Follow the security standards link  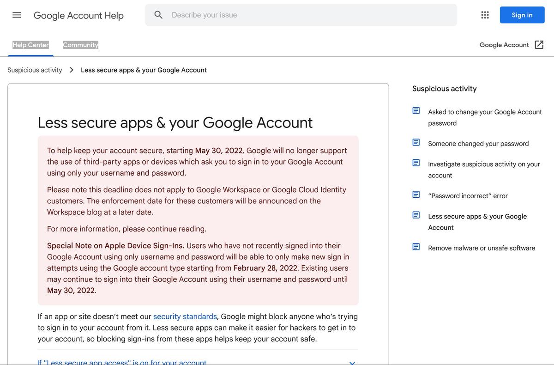(x=185, y=316)
